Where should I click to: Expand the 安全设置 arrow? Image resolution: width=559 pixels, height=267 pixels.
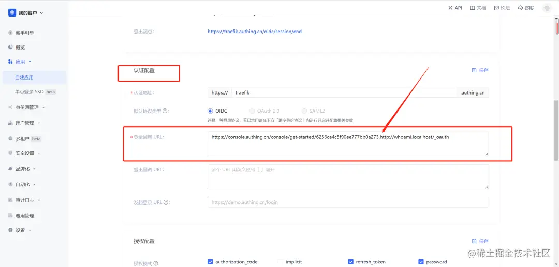click(x=39, y=153)
